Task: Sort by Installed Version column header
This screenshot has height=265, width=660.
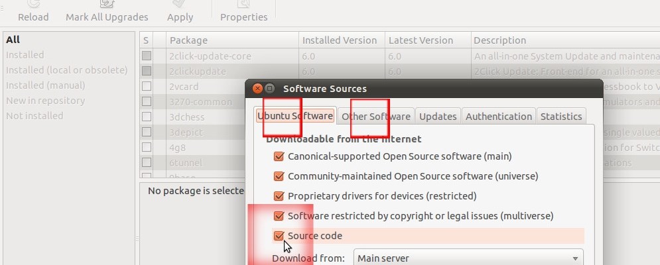Action: [x=340, y=40]
